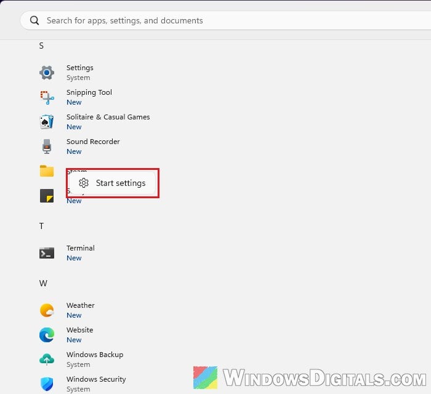The image size is (431, 394).
Task: Click the Solitaire & Casual Games label
Action: coord(108,117)
